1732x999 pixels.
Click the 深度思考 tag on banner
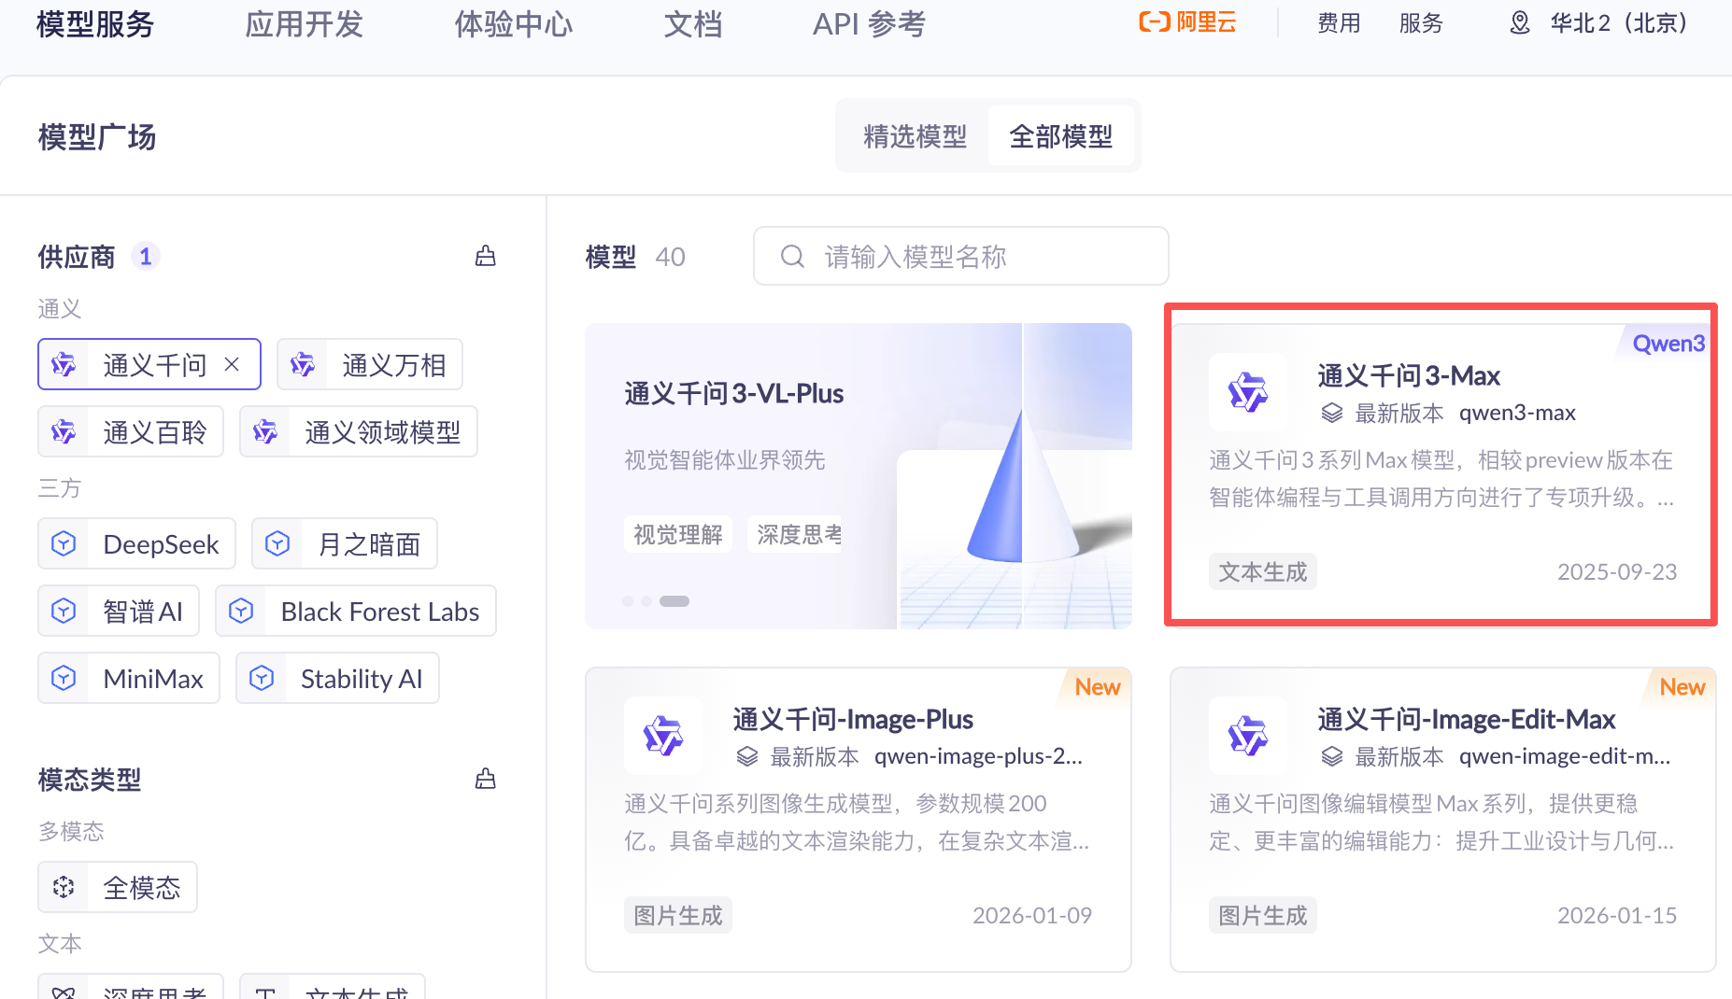pyautogui.click(x=795, y=534)
